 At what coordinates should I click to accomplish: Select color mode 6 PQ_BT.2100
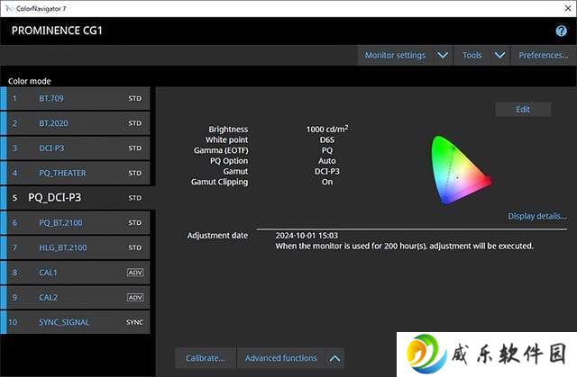tap(75, 223)
